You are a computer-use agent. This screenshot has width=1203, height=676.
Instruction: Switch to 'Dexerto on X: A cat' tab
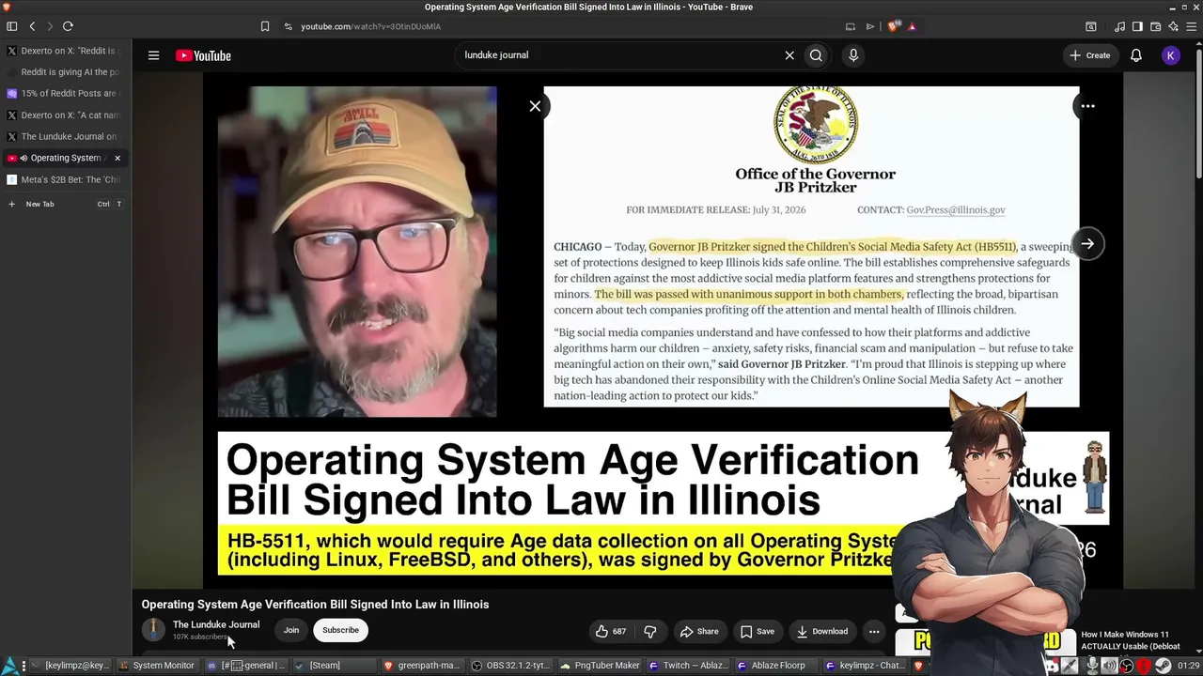pos(64,115)
